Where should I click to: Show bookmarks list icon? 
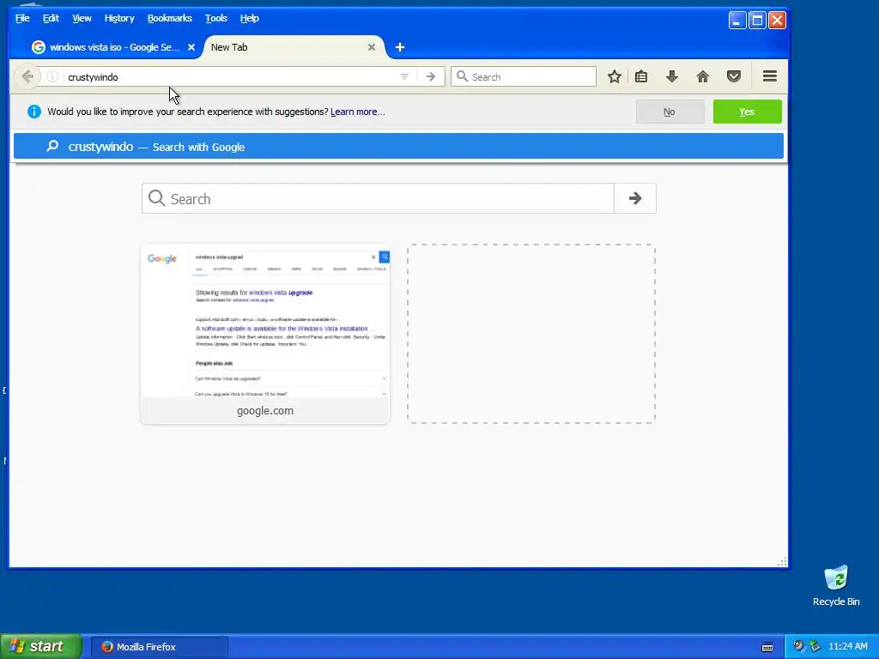(x=641, y=76)
